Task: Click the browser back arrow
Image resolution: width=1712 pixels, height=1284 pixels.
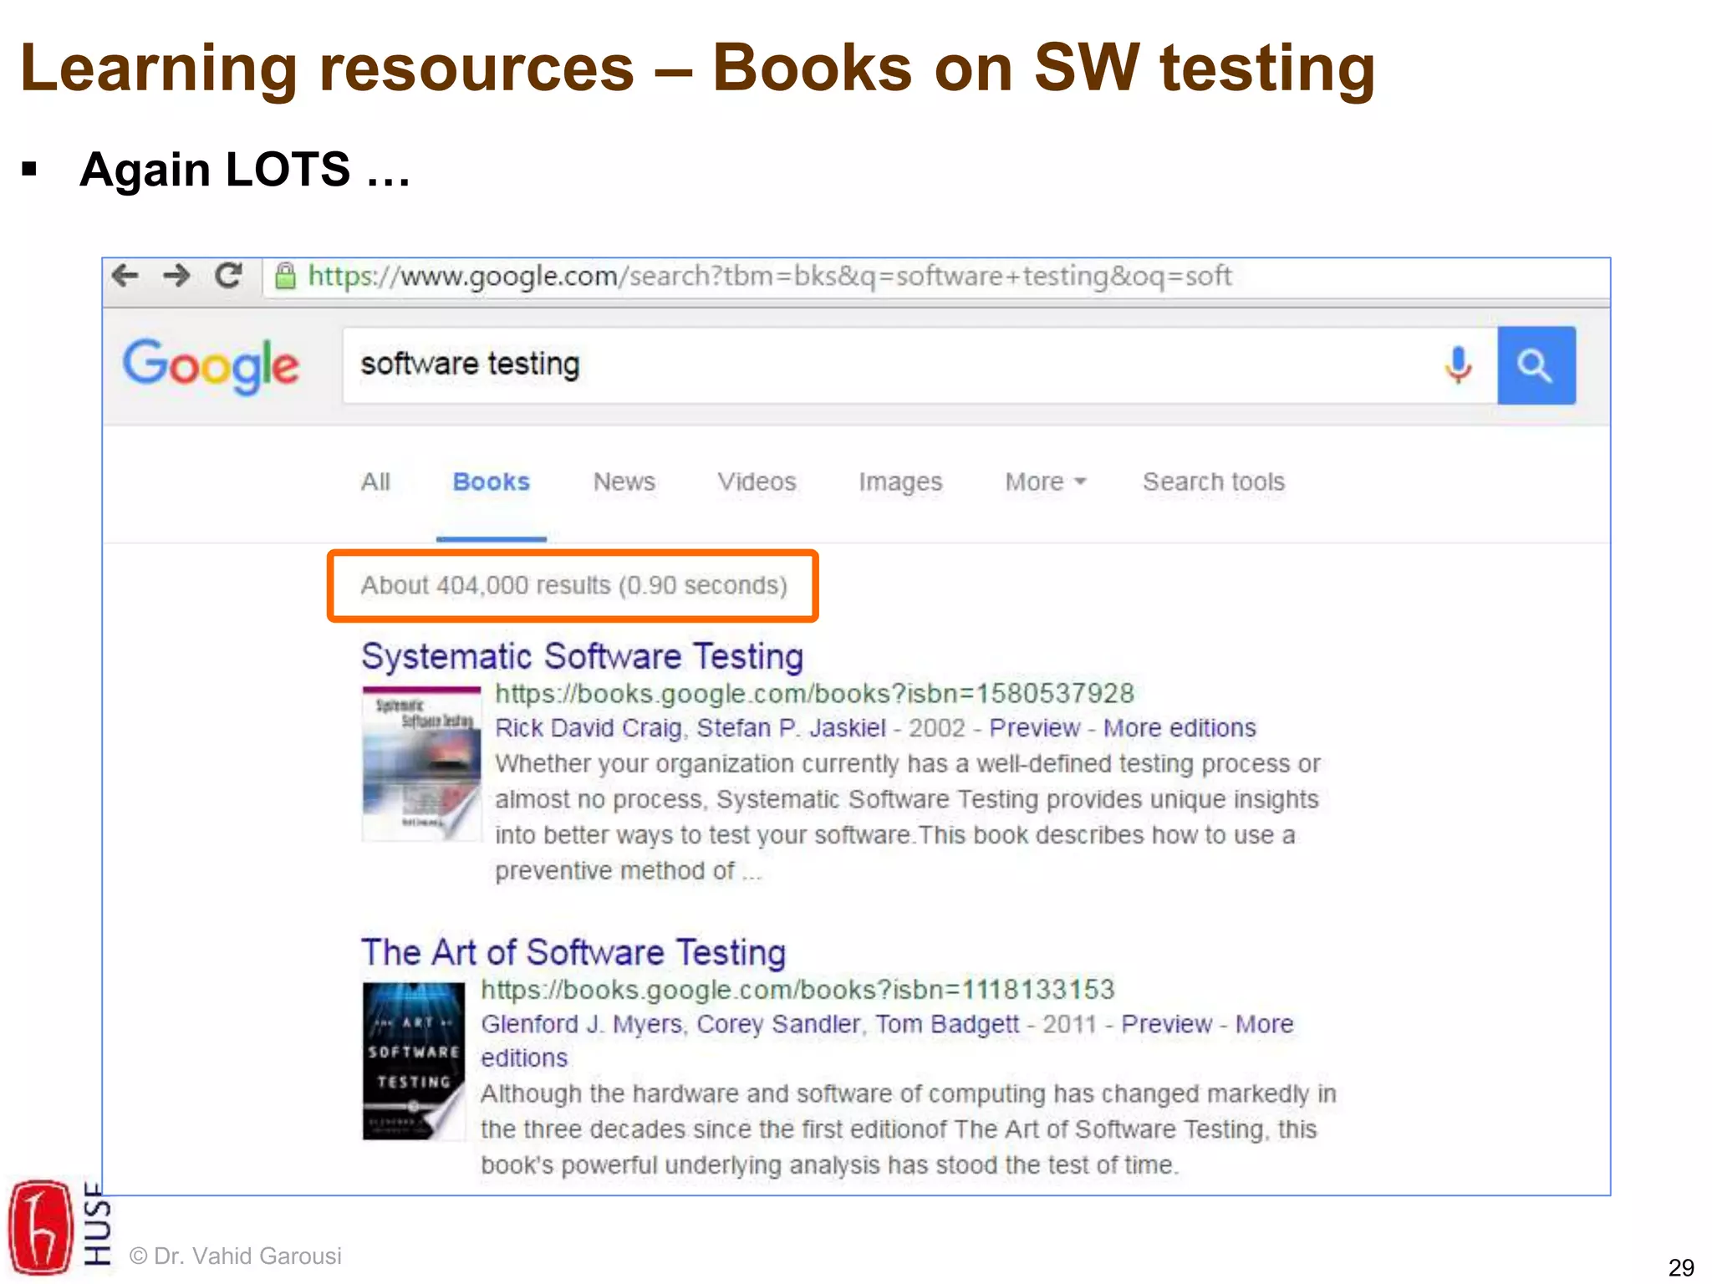Action: coord(125,275)
